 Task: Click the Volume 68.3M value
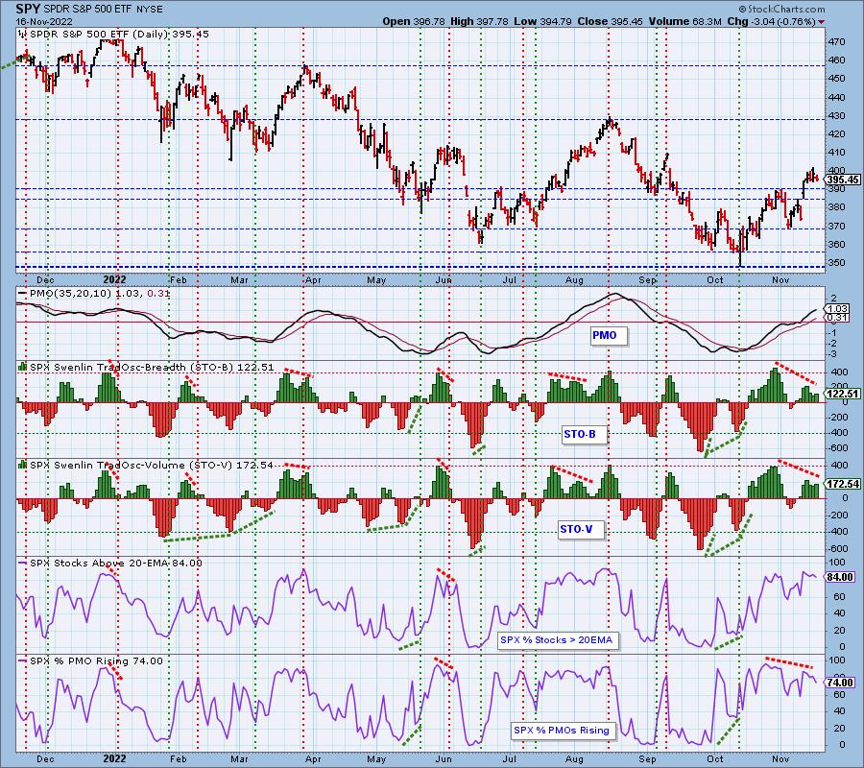pos(684,21)
